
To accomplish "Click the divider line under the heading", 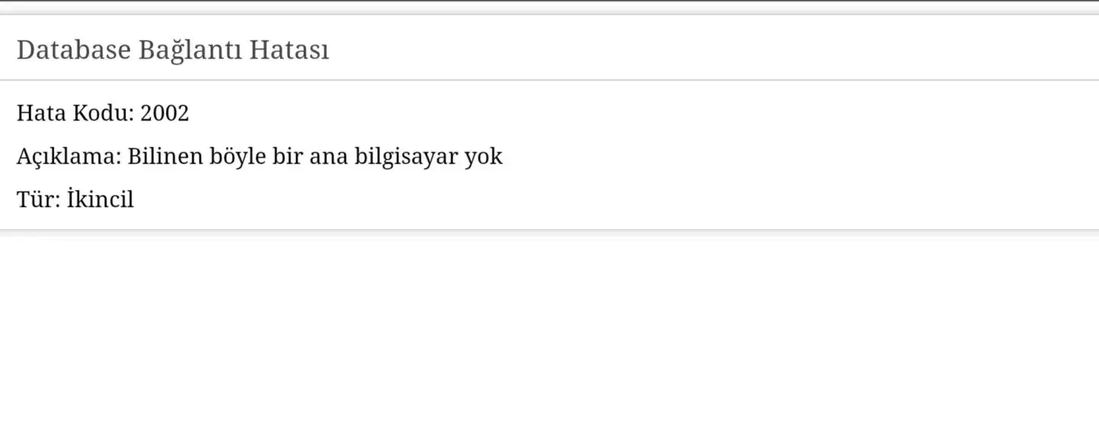I will click(x=549, y=79).
